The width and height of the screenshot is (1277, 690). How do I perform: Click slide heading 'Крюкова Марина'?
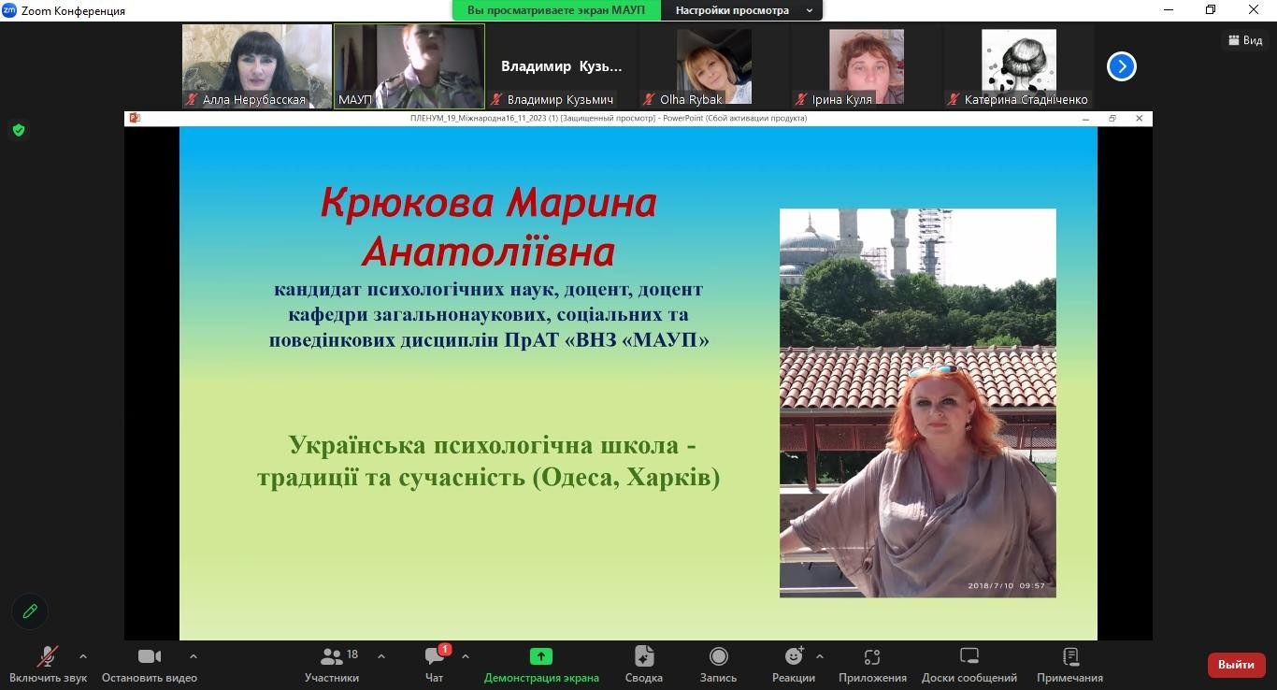point(489,203)
